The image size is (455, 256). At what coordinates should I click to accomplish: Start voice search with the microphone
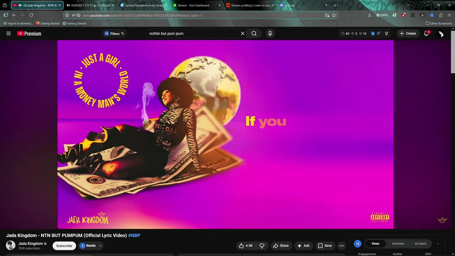pyautogui.click(x=270, y=33)
